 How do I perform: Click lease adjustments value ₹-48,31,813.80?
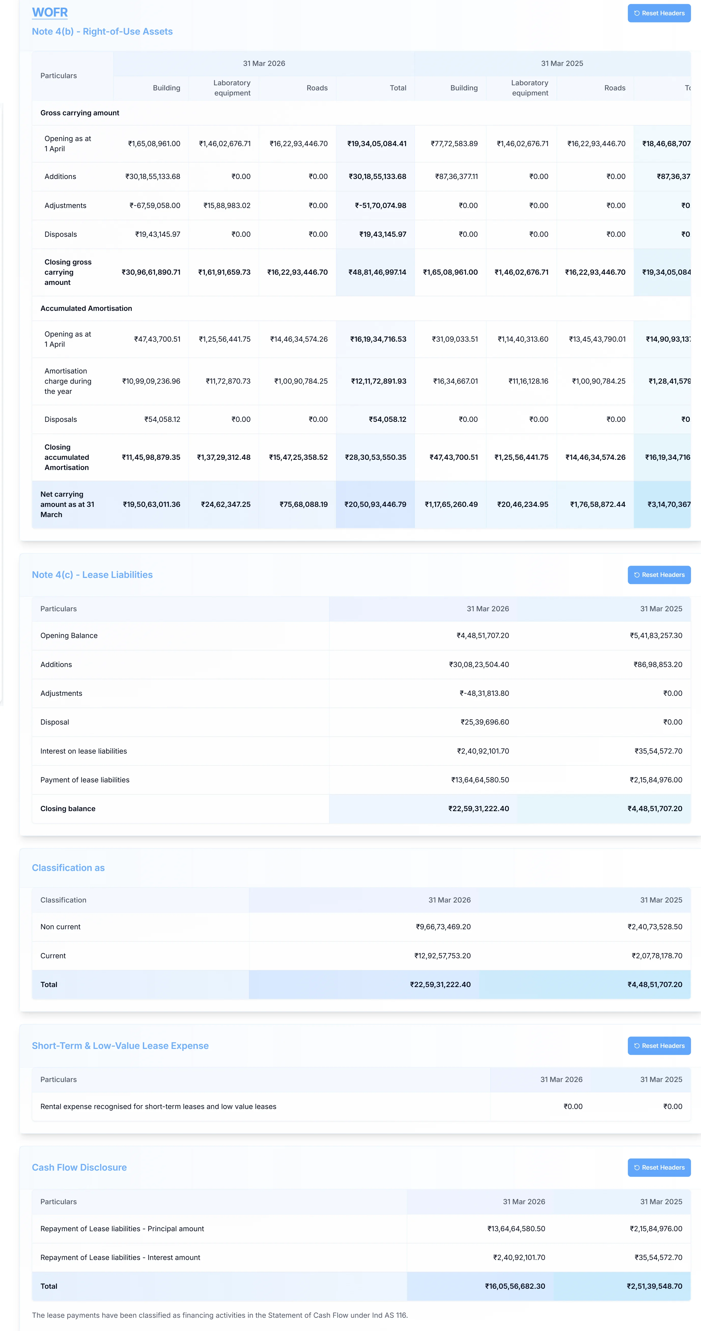(484, 694)
